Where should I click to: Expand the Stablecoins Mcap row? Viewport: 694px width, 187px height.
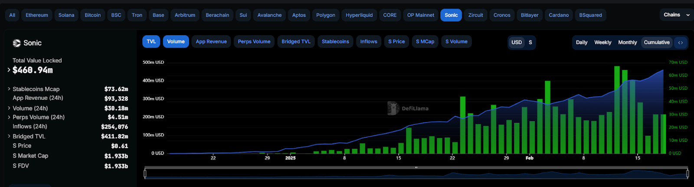[x=9, y=89]
